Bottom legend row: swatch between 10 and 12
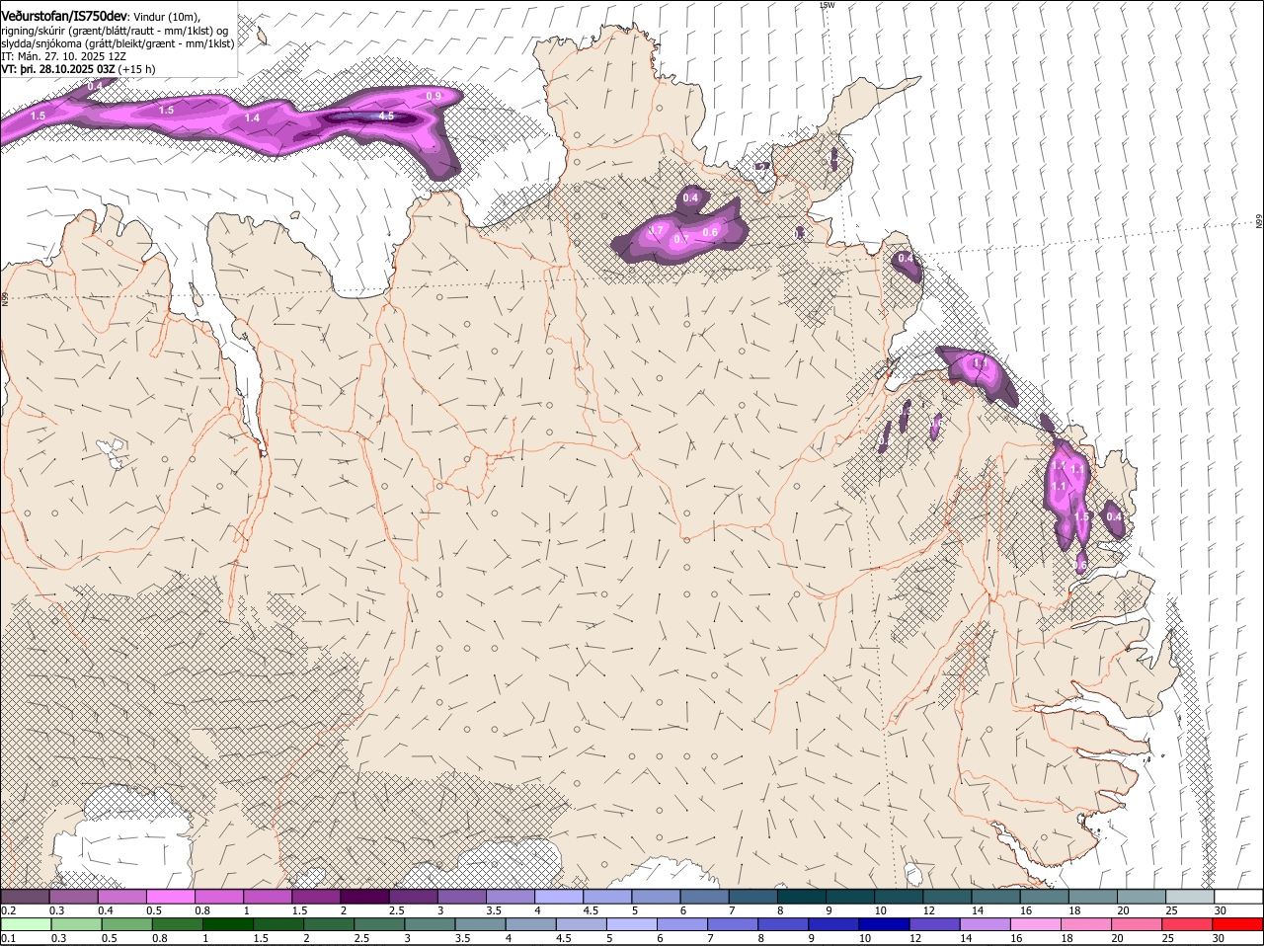This screenshot has height=946, width=1264. 885,924
